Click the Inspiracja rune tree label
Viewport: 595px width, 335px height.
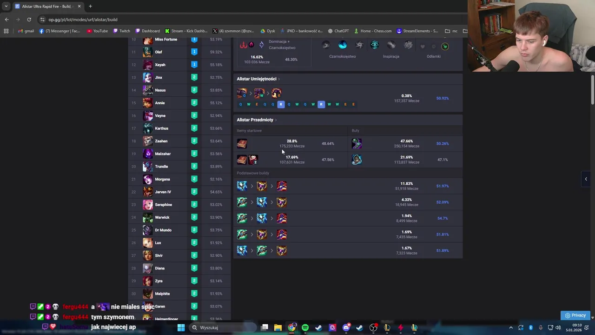click(391, 56)
